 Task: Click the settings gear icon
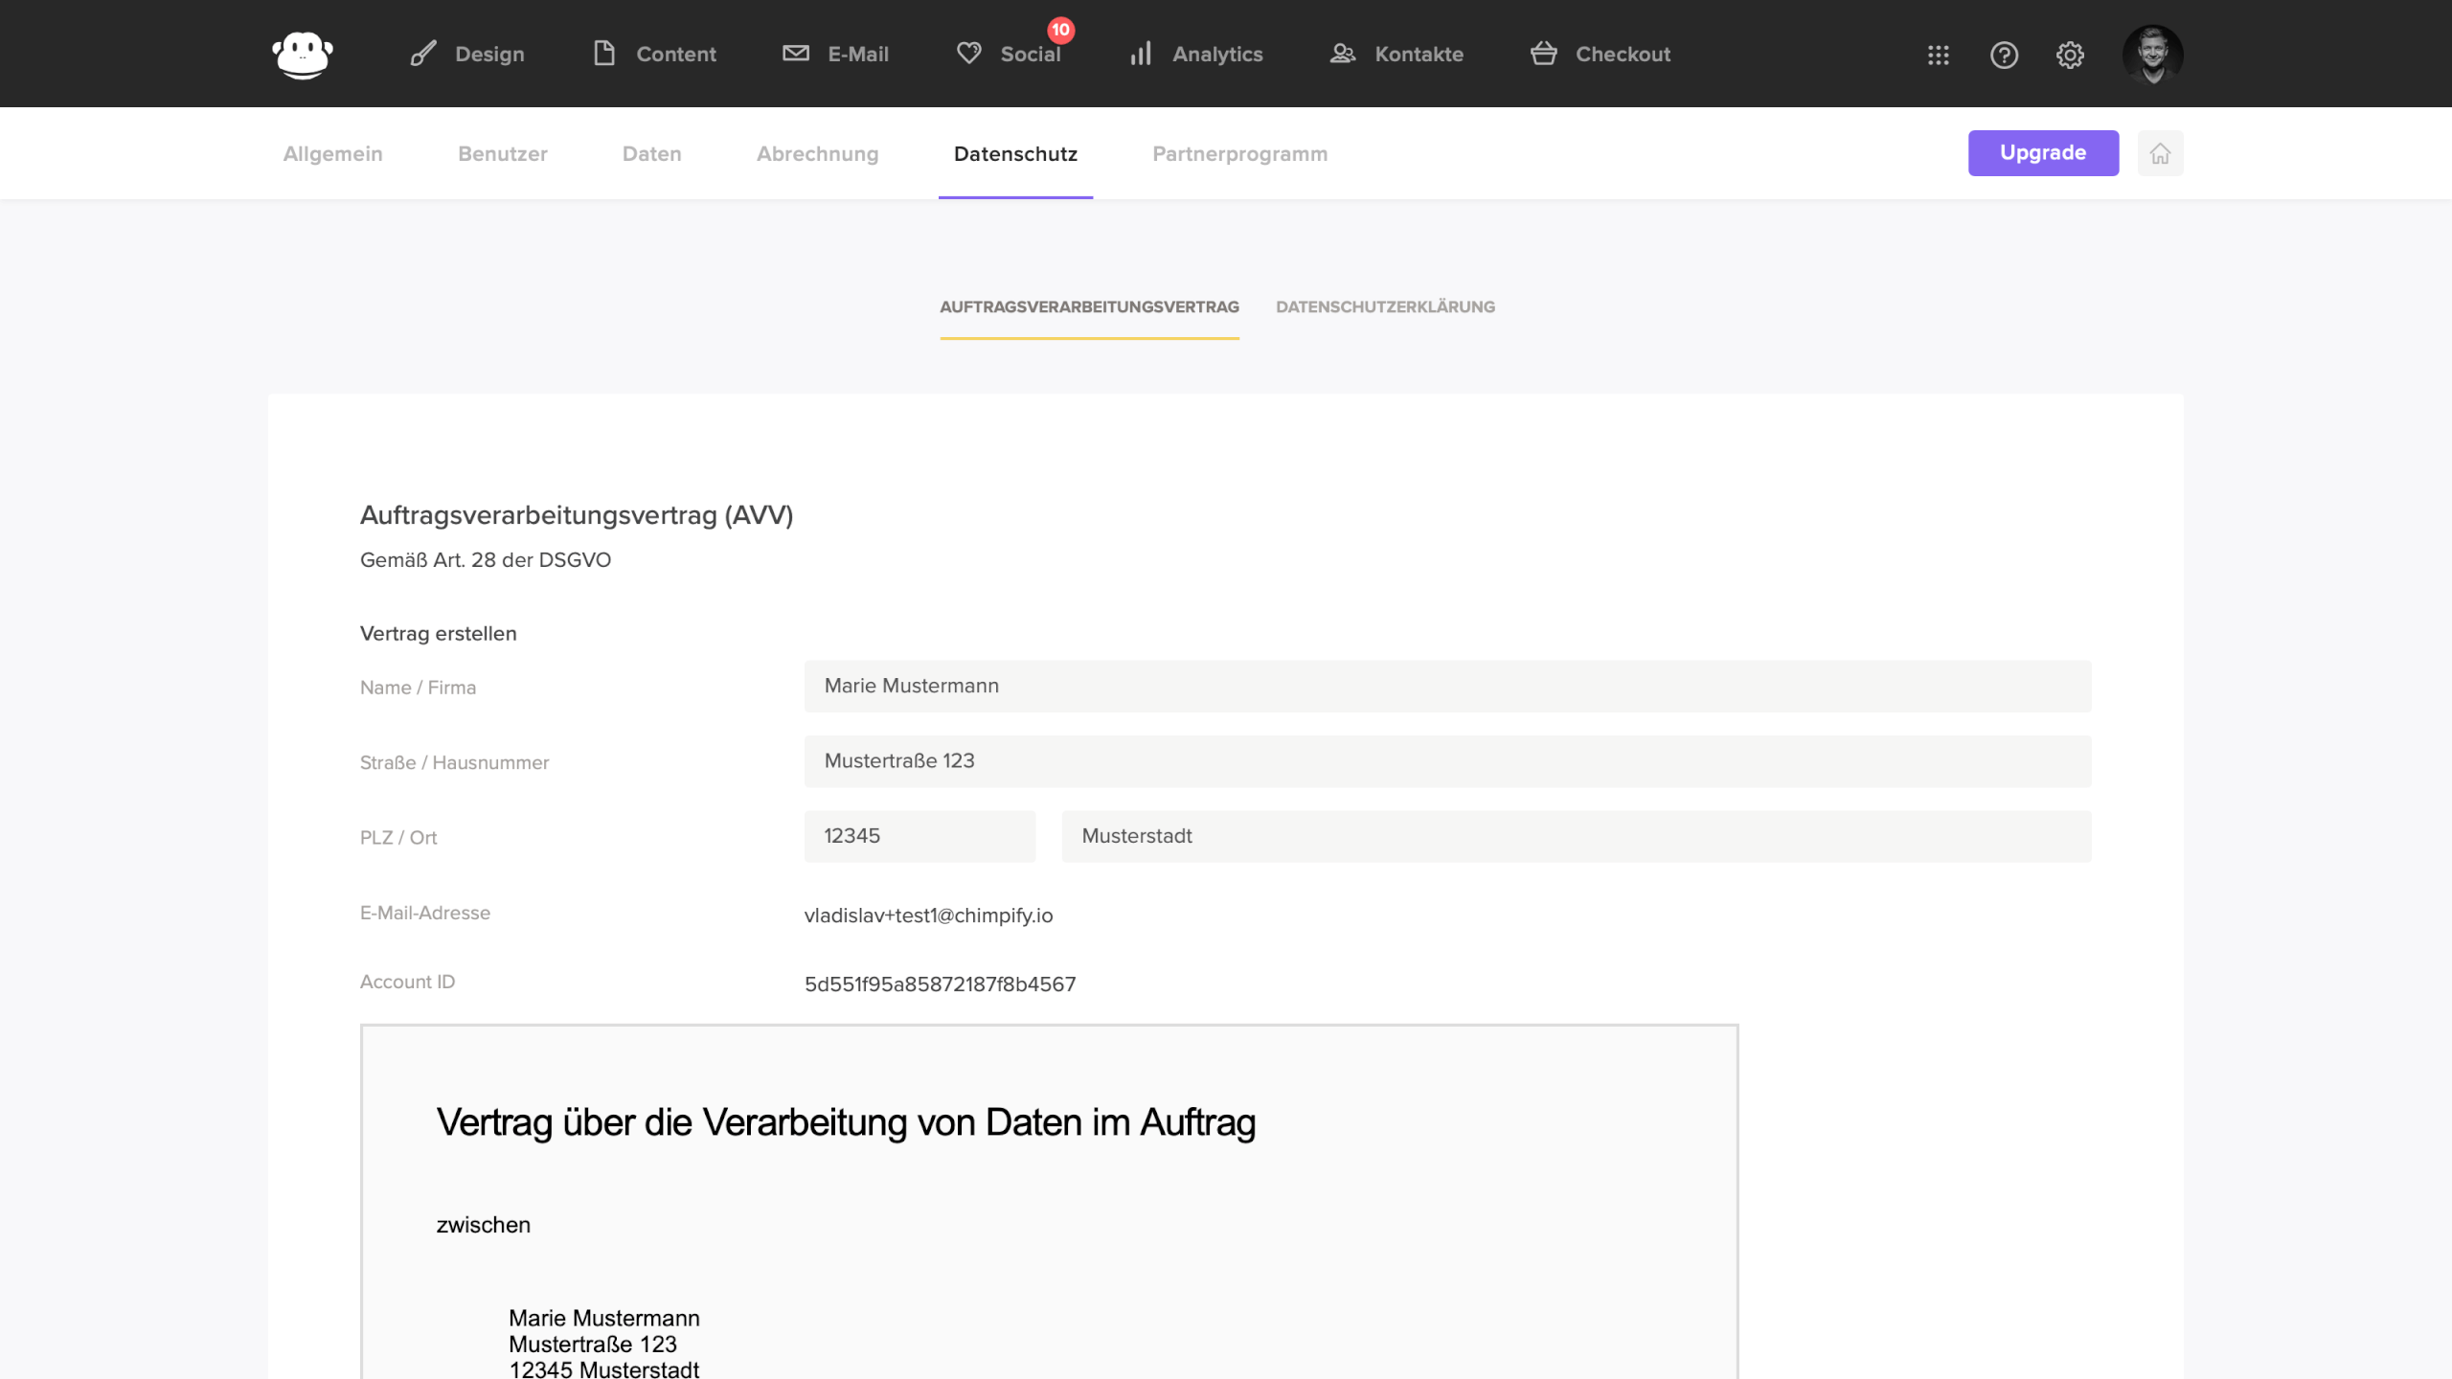pos(2070,55)
